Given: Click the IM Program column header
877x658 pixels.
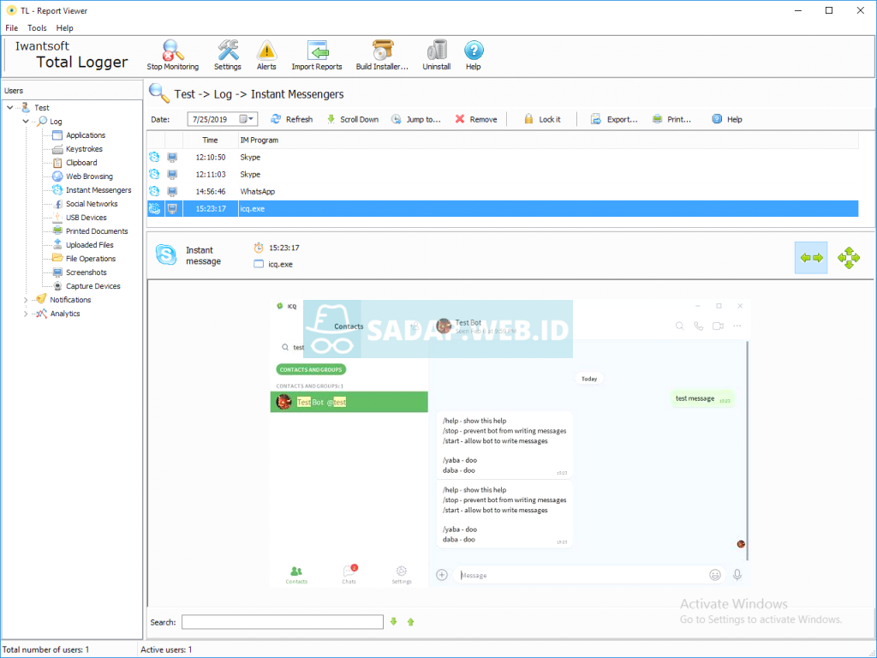Looking at the screenshot, I should click(548, 140).
